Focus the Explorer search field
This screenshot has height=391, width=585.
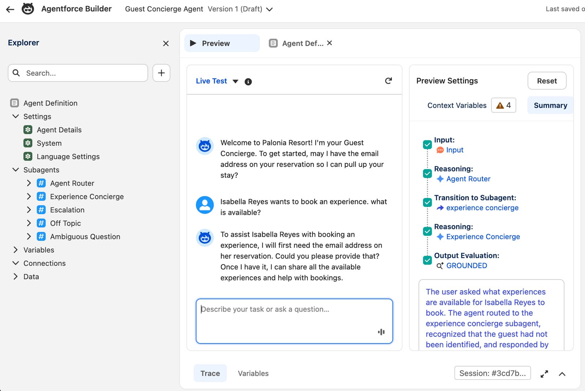(78, 73)
